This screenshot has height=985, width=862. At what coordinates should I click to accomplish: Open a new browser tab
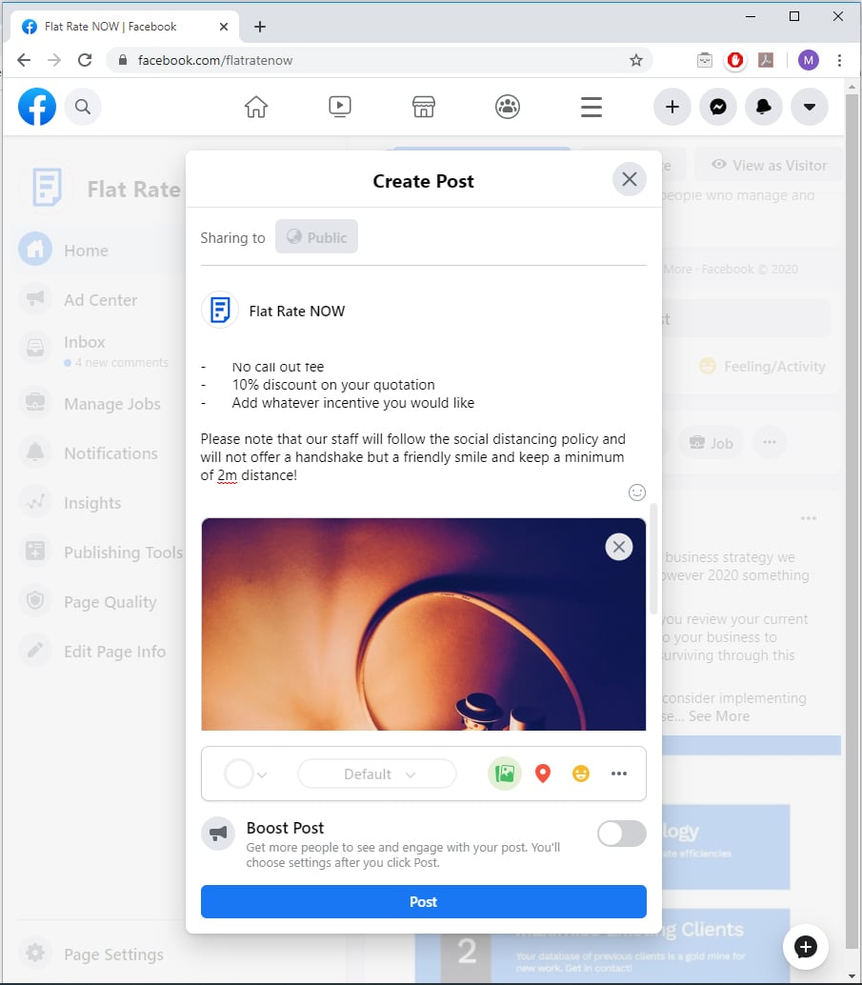pyautogui.click(x=260, y=27)
